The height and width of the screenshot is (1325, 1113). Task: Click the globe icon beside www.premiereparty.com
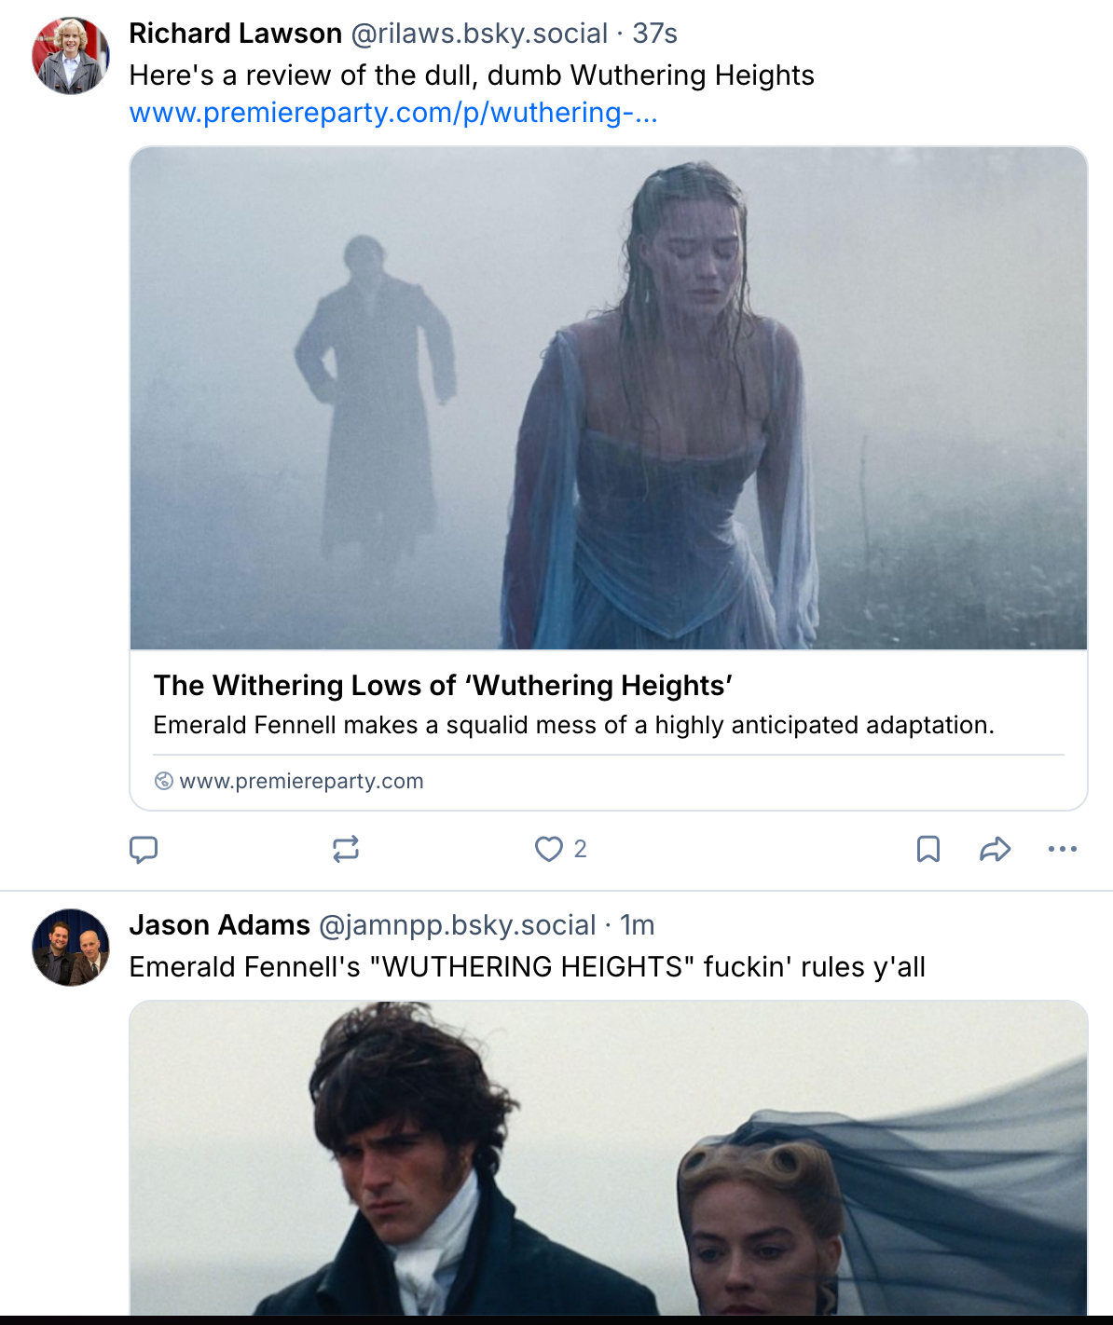(164, 781)
